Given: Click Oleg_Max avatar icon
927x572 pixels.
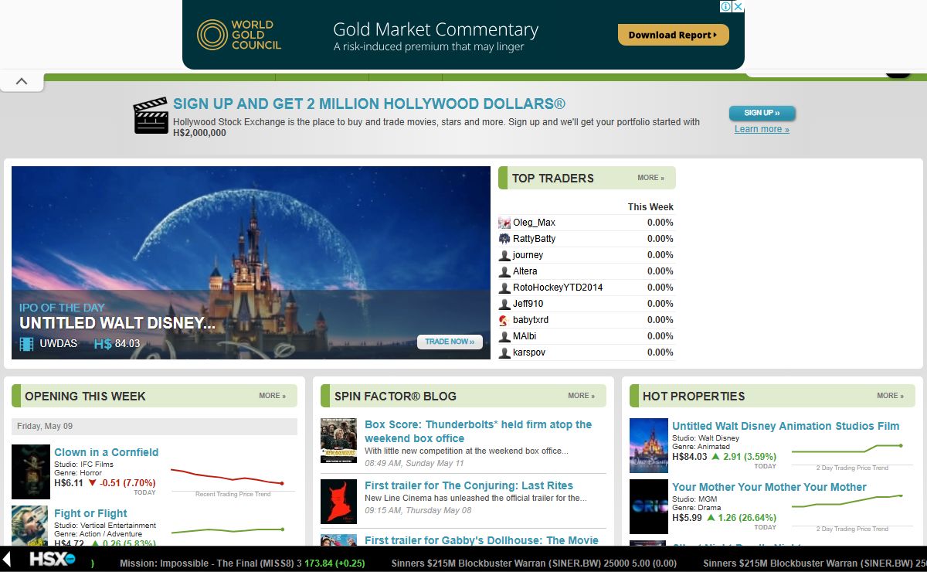Looking at the screenshot, I should [504, 223].
